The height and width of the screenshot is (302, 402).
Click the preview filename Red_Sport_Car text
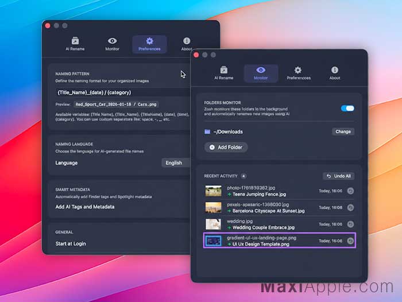116,104
